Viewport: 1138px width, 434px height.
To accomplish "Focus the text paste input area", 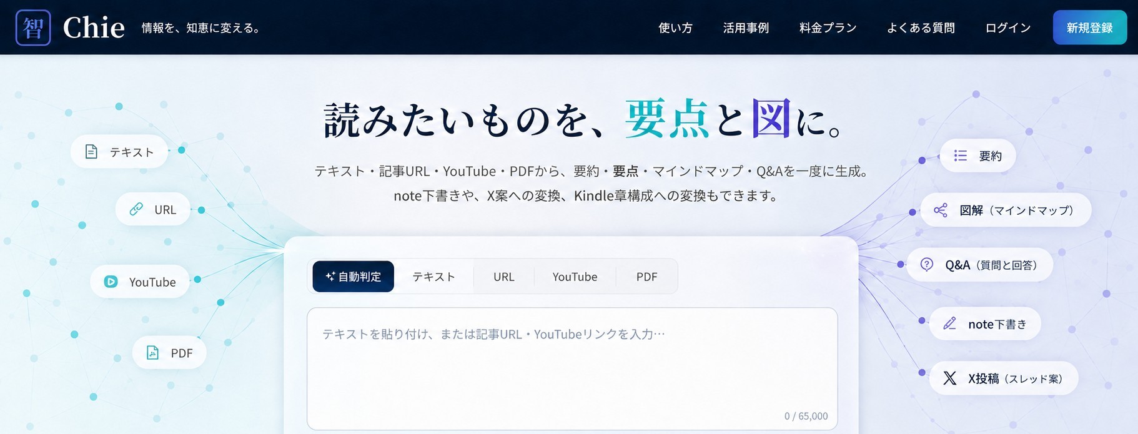I will 572,368.
